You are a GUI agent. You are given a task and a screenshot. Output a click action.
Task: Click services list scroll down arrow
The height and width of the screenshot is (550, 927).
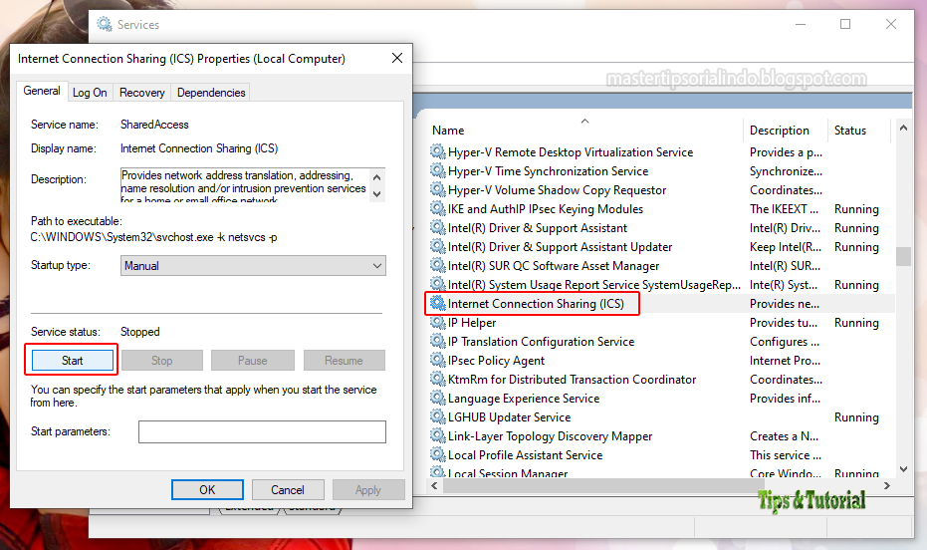coord(903,469)
